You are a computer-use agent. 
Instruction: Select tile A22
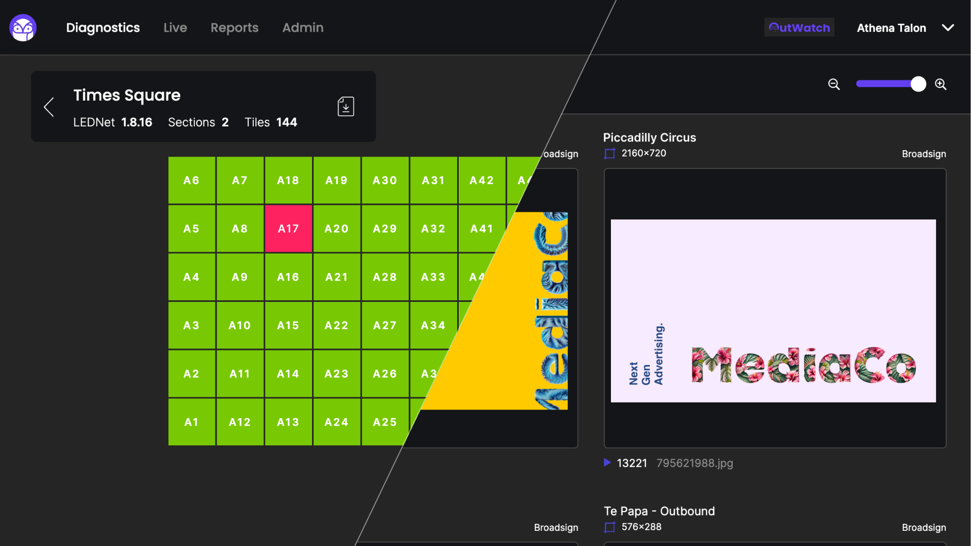[x=337, y=325]
